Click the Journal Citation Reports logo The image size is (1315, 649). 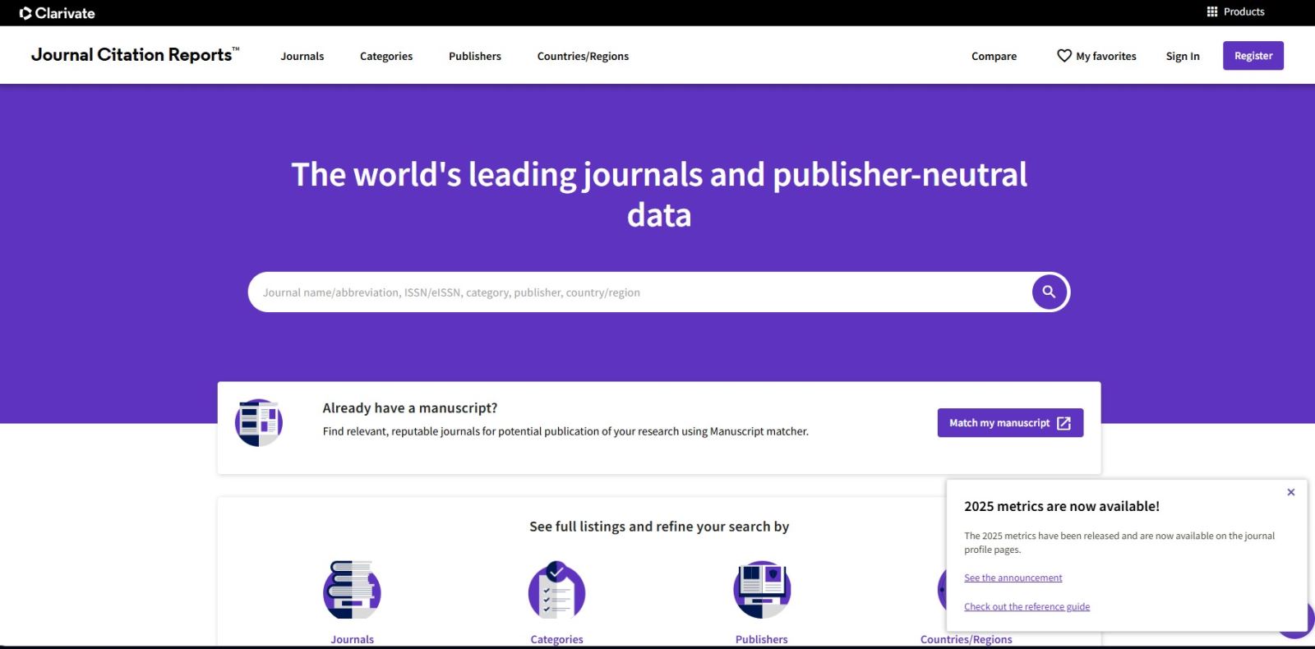[x=136, y=55]
